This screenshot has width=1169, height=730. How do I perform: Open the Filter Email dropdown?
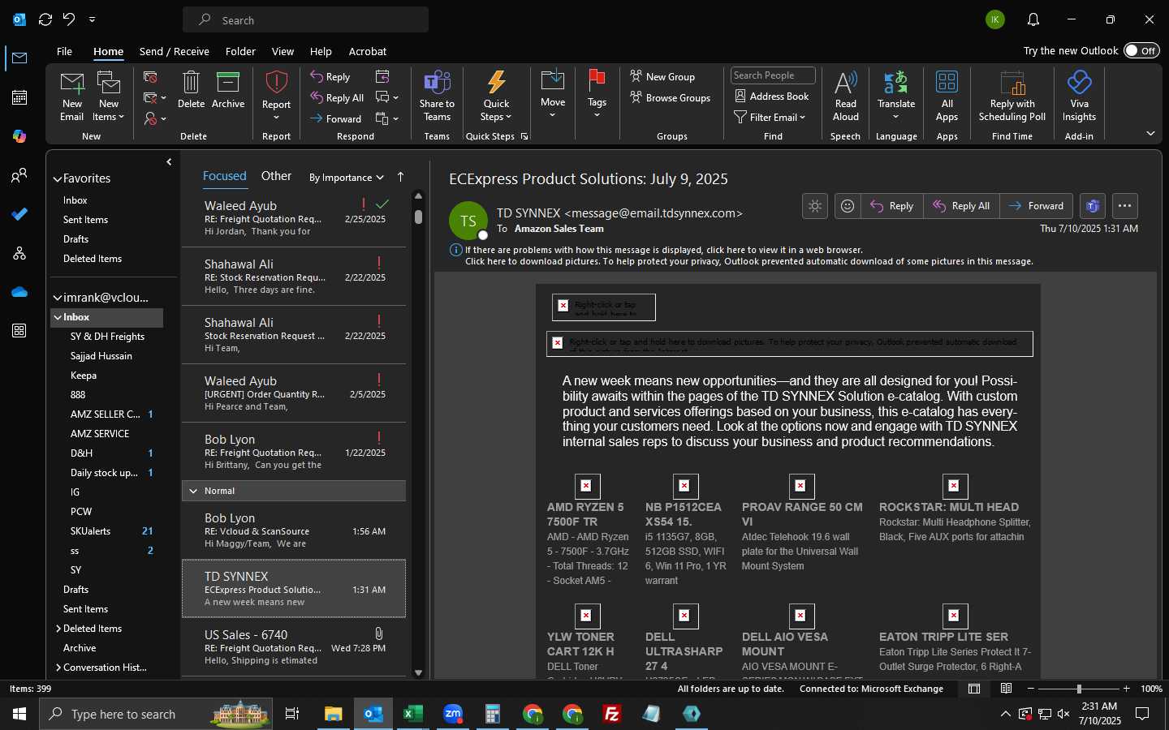pyautogui.click(x=770, y=118)
